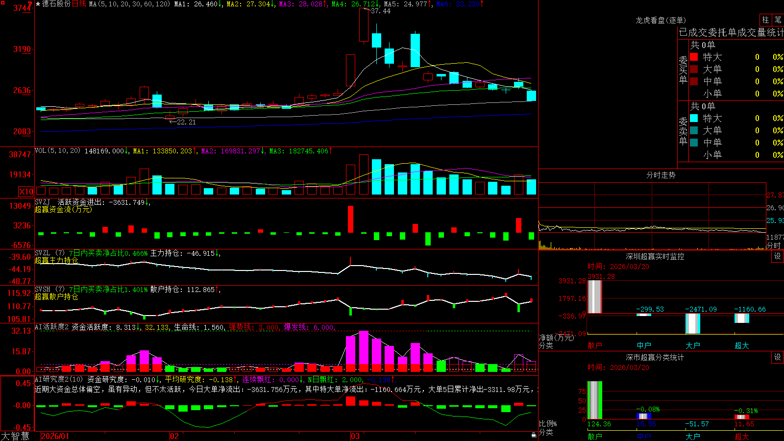This screenshot has height=441, width=784.
Task: Select the SVSH (7) indicator label
Action: tap(49, 290)
